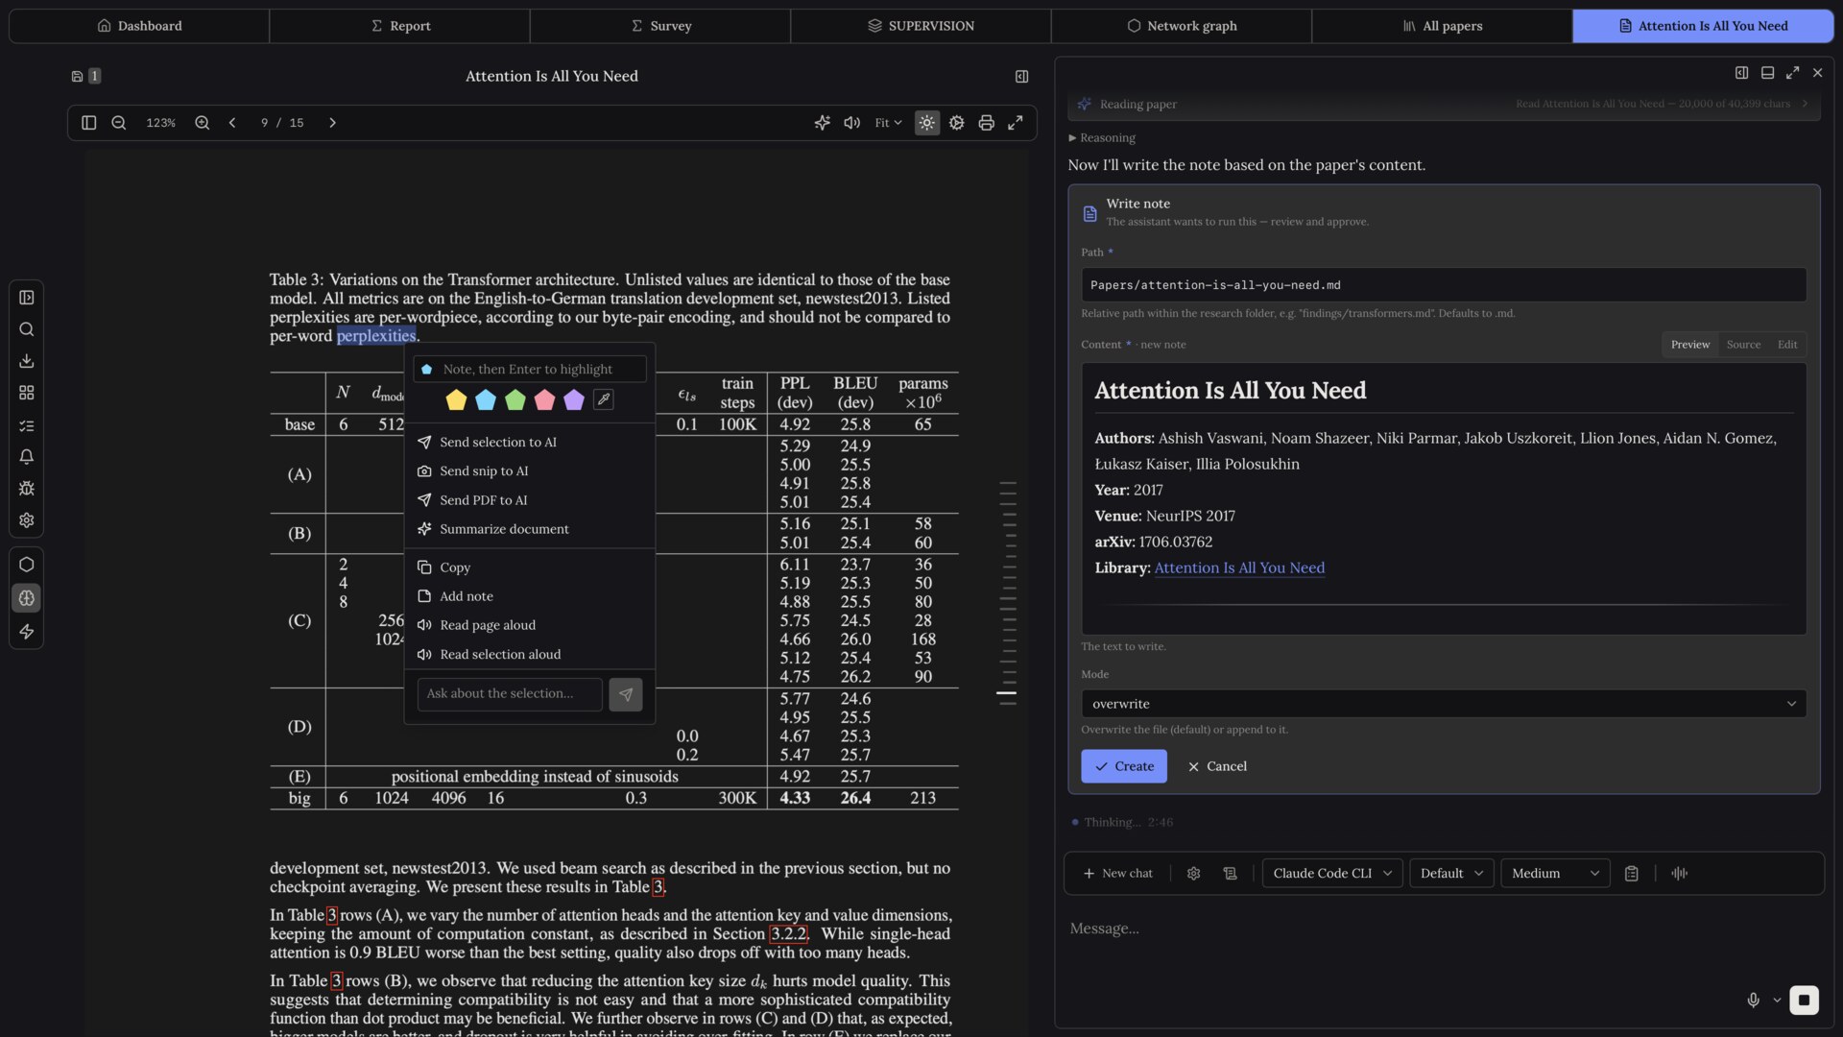Choose Send PDF to AI

tap(530, 500)
